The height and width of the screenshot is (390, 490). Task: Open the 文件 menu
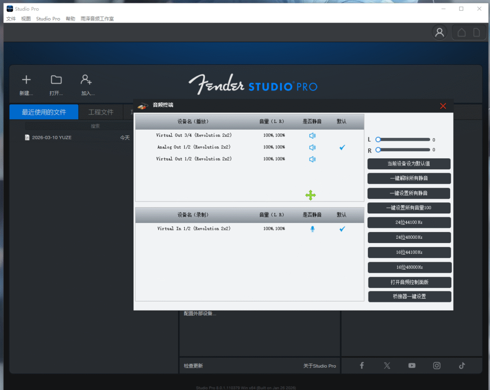11,19
